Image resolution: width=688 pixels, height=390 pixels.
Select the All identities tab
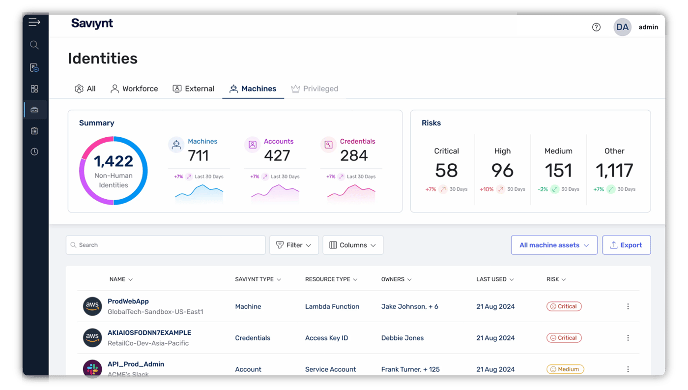pos(85,89)
